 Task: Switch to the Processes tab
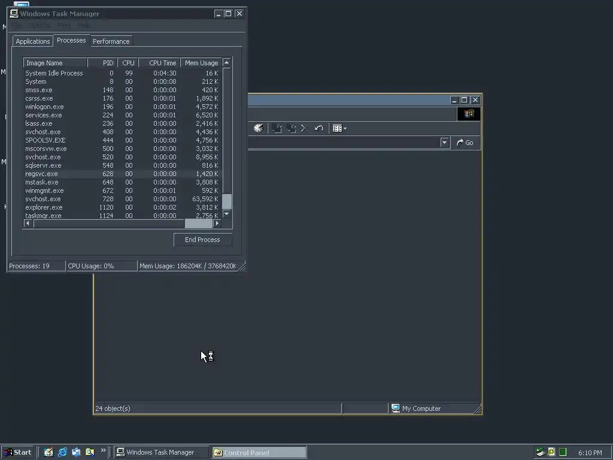[x=71, y=40]
